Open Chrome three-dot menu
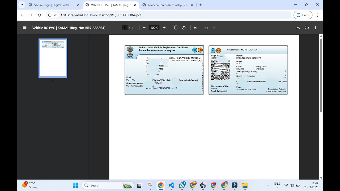The height and width of the screenshot is (191, 340). point(318,15)
